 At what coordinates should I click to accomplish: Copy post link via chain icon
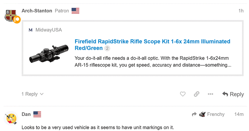[x=196, y=94]
